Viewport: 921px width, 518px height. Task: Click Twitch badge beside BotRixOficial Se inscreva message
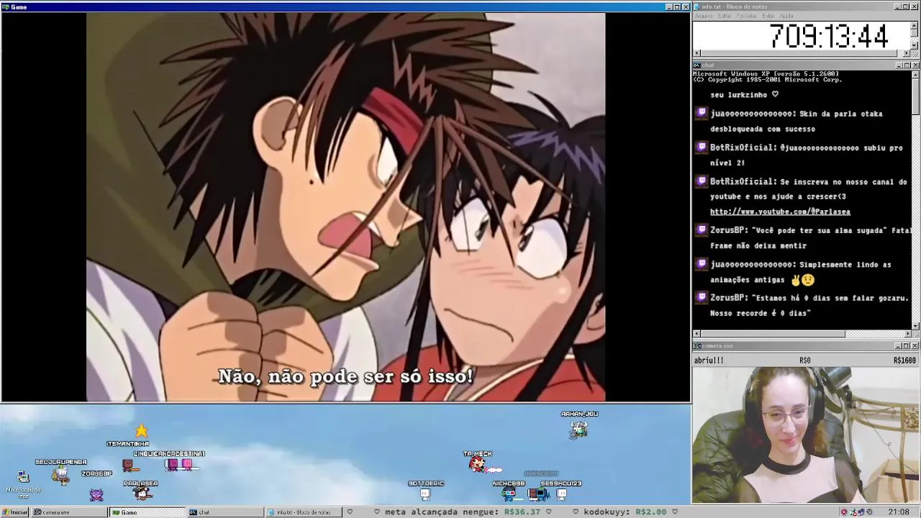coord(702,181)
